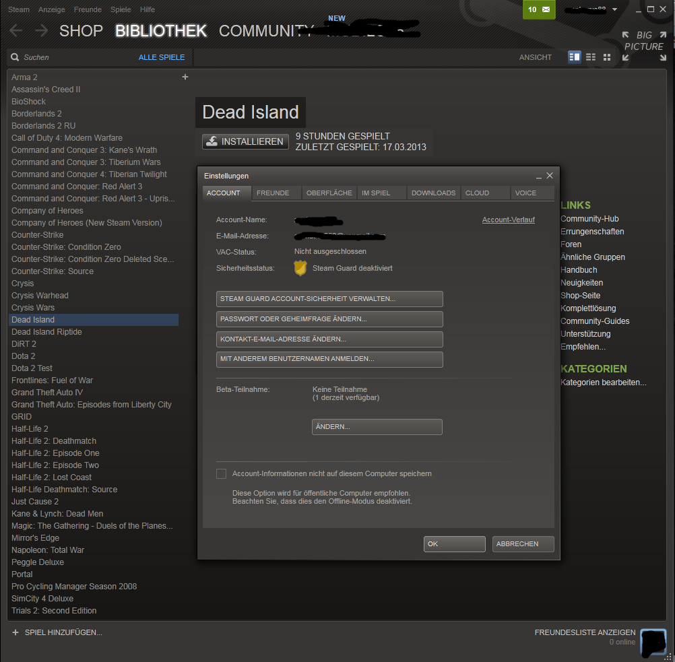
Task: Launch Big Picture mode
Action: pyautogui.click(x=644, y=46)
